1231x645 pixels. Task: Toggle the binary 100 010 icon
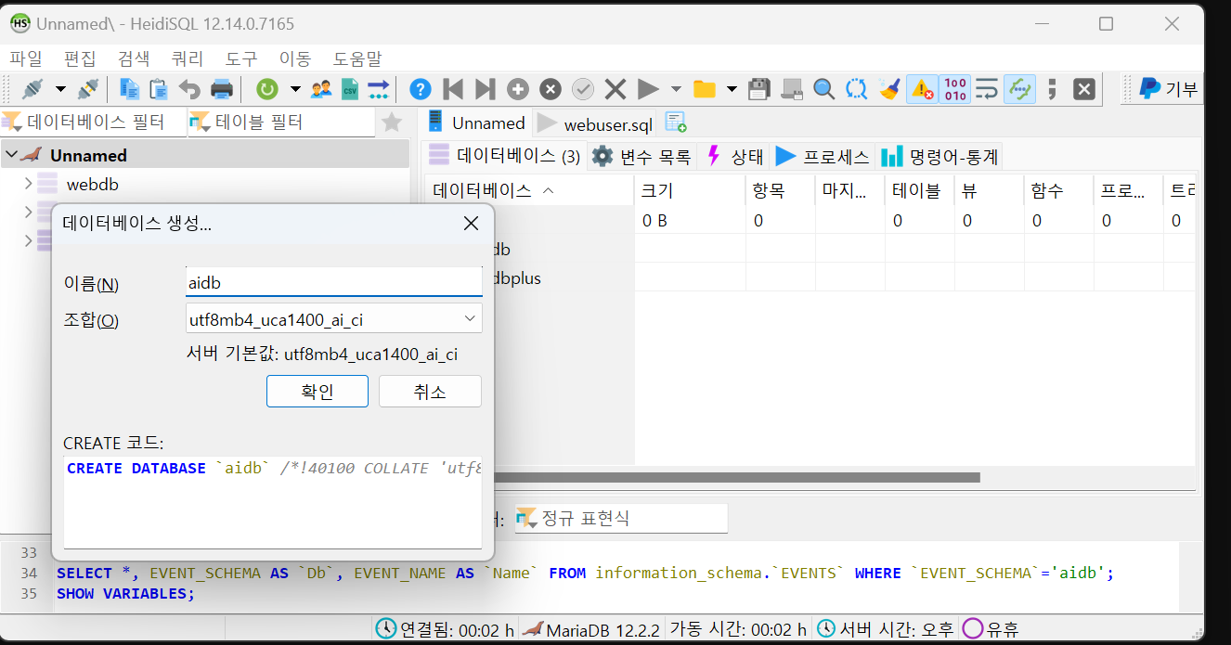954,89
